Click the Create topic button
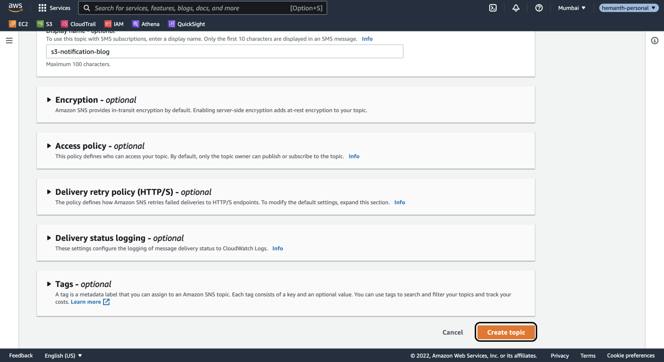 pos(505,332)
